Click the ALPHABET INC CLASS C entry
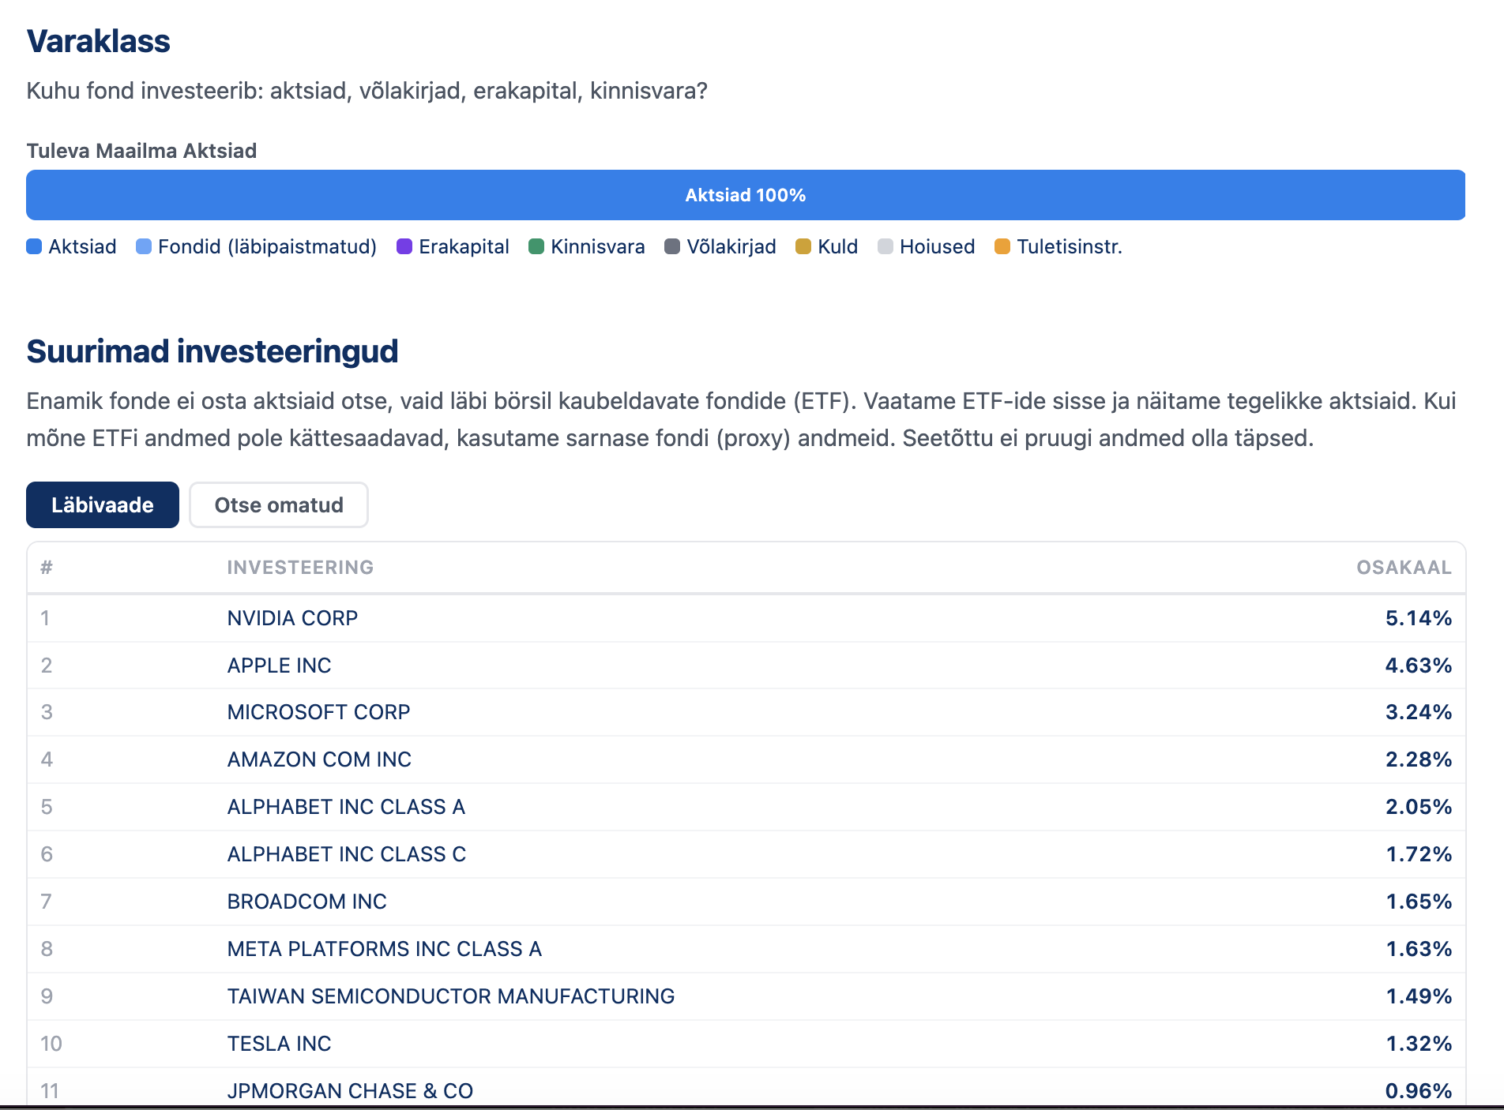This screenshot has height=1110, width=1504. click(x=346, y=854)
